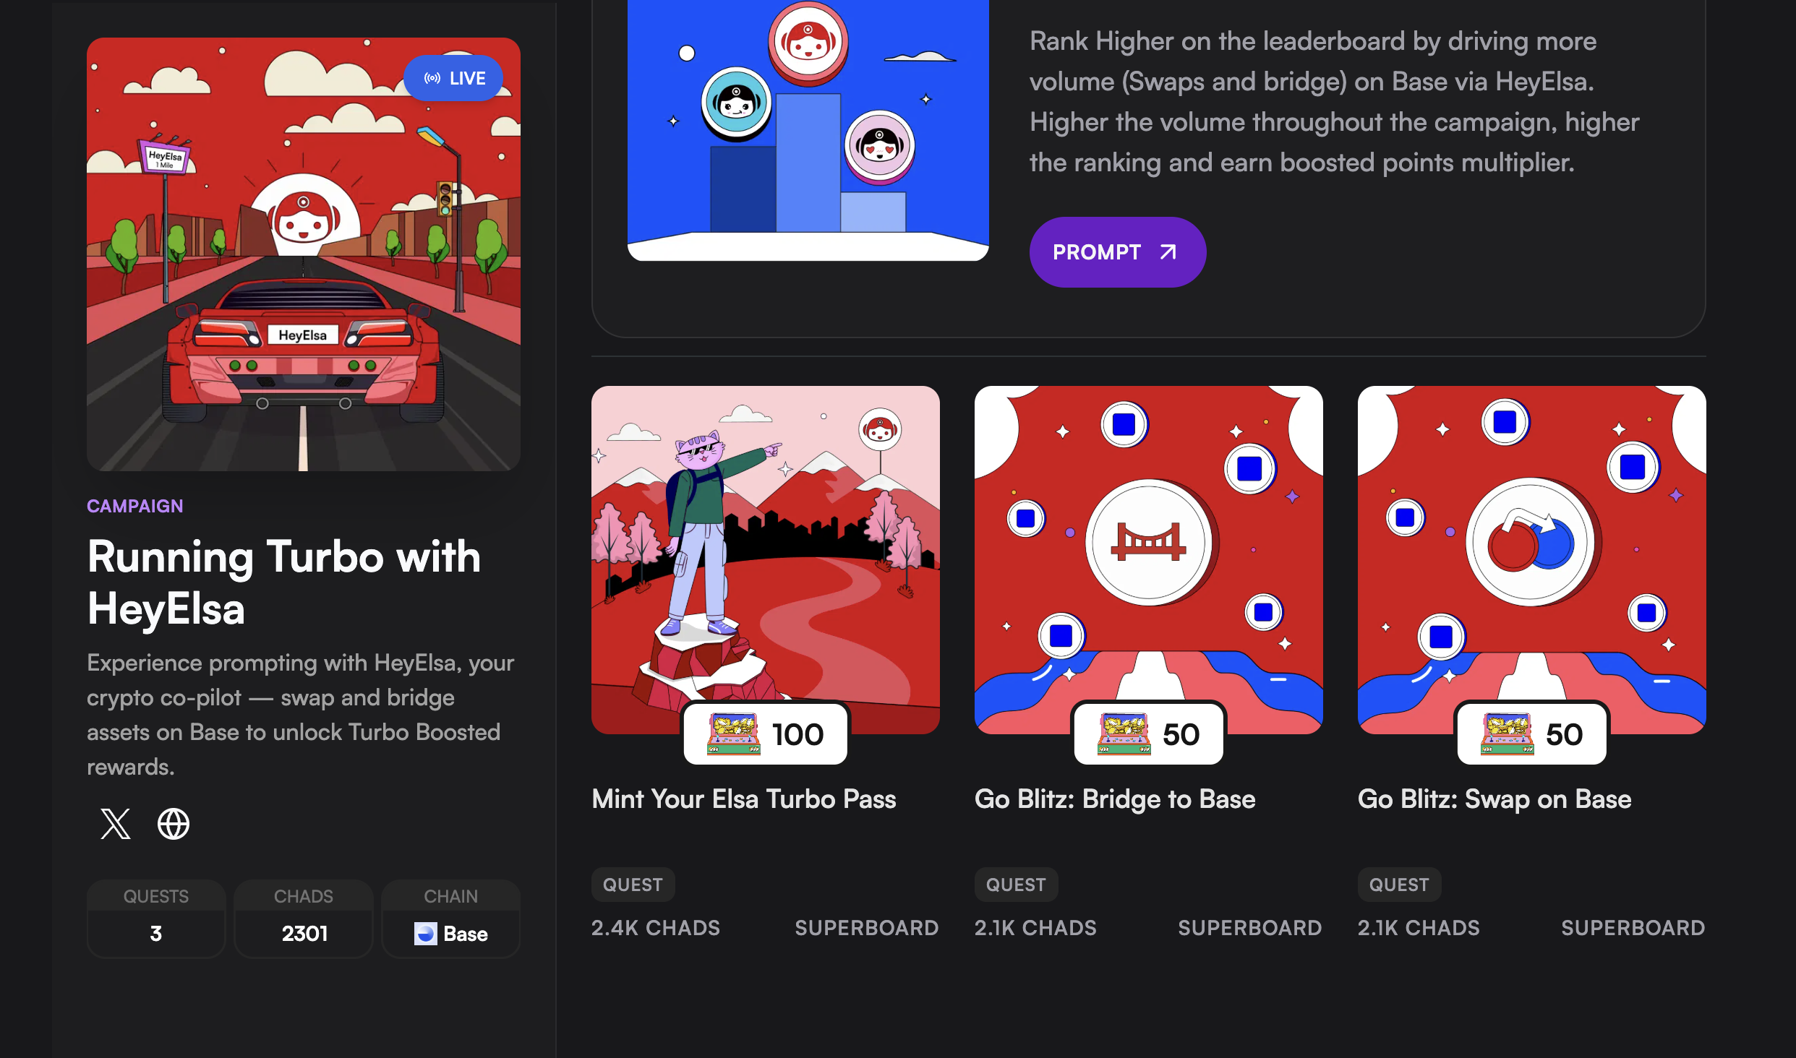Open the X (Twitter) social icon
1796x1058 pixels.
[x=115, y=824]
